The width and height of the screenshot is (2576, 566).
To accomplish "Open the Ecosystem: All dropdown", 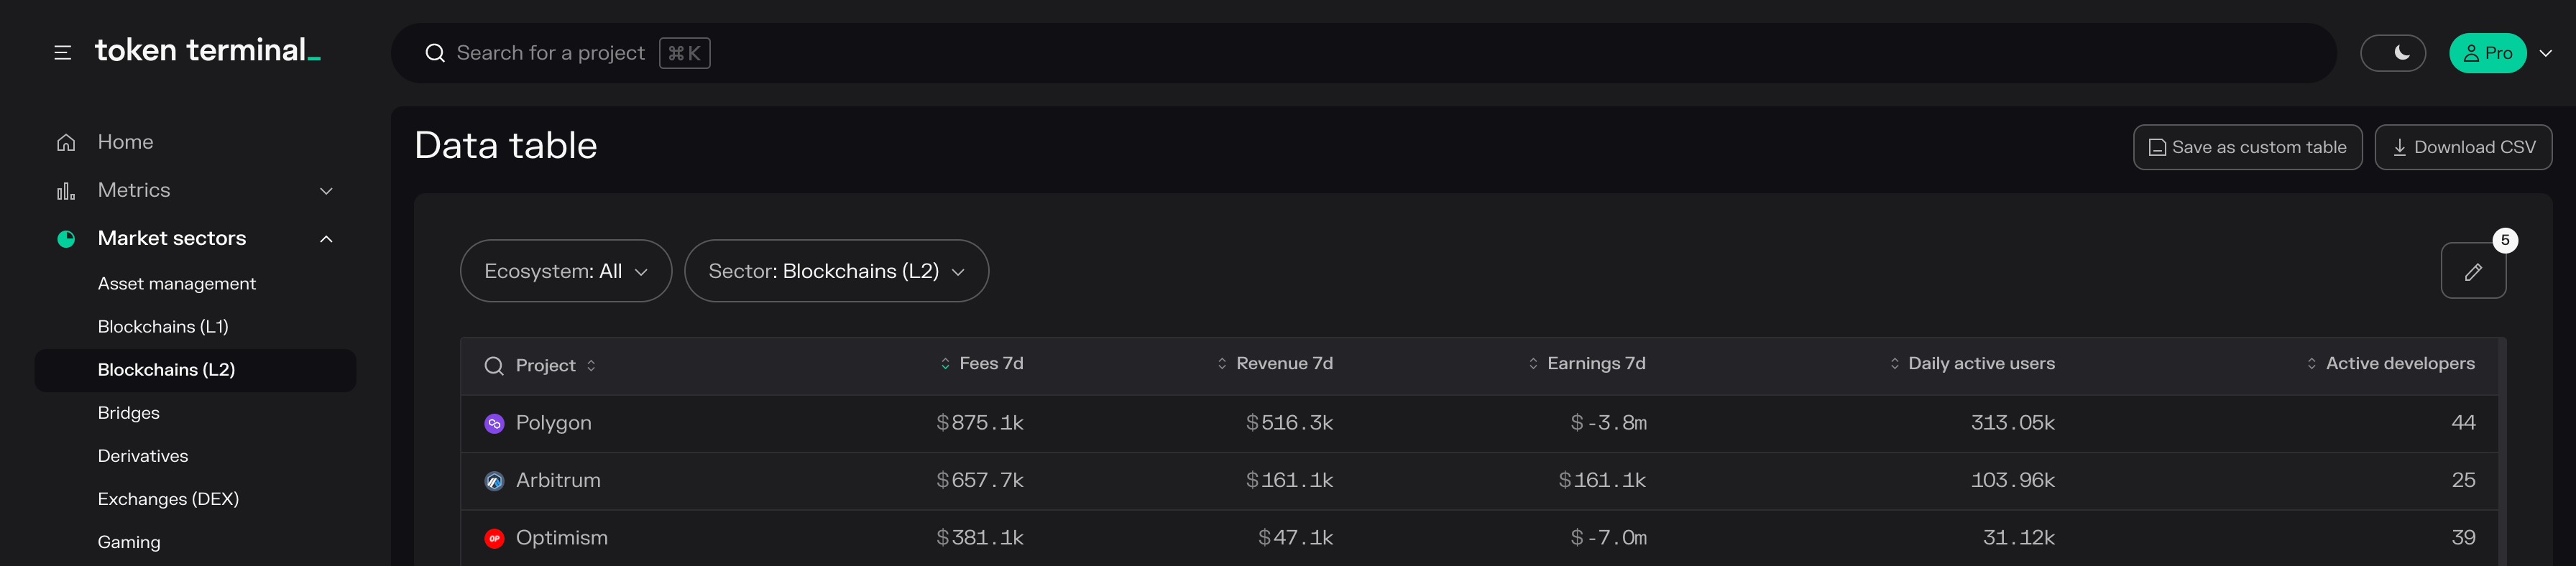I will coord(565,271).
